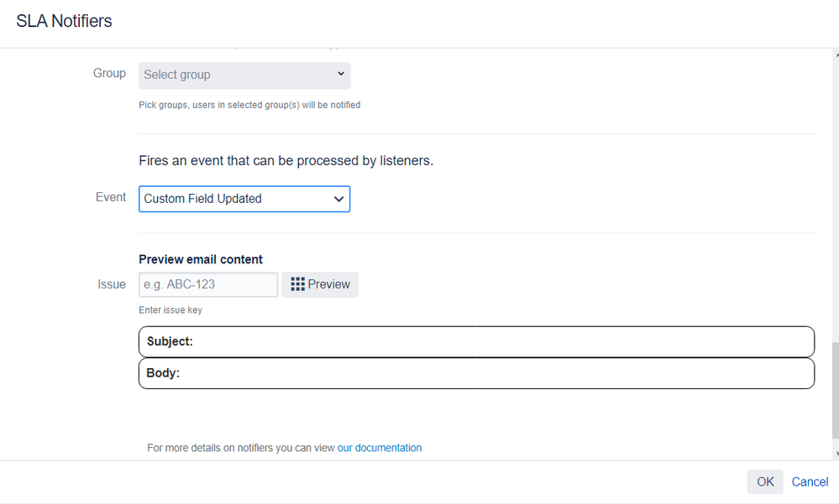Click the Event field label
Screen dimensions: 839x504
tap(111, 197)
